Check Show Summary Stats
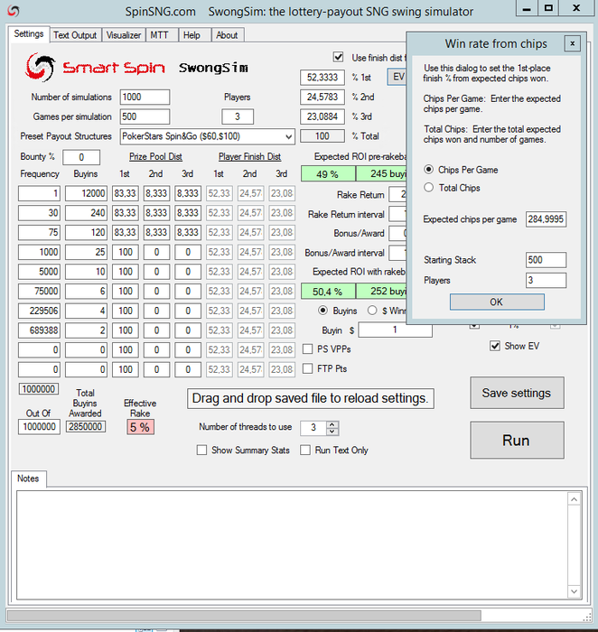The width and height of the screenshot is (598, 632). coord(201,450)
